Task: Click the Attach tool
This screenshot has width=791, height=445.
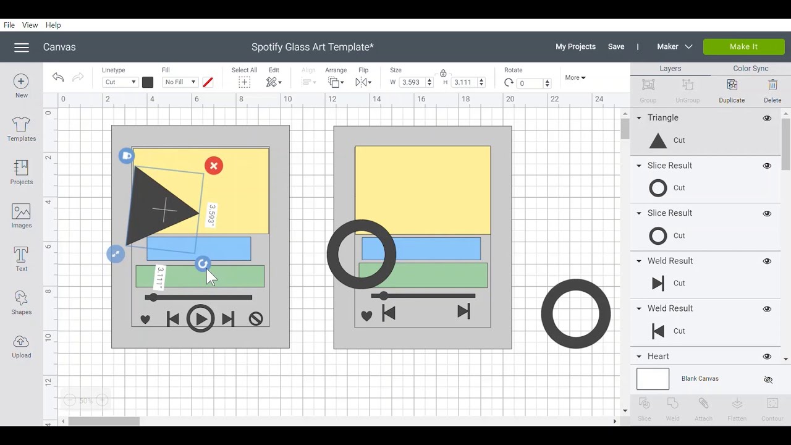Action: coord(703,410)
